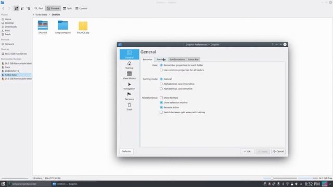The height and width of the screenshot is (187, 333).
Task: Switch to the Previews tab
Action: click(161, 60)
